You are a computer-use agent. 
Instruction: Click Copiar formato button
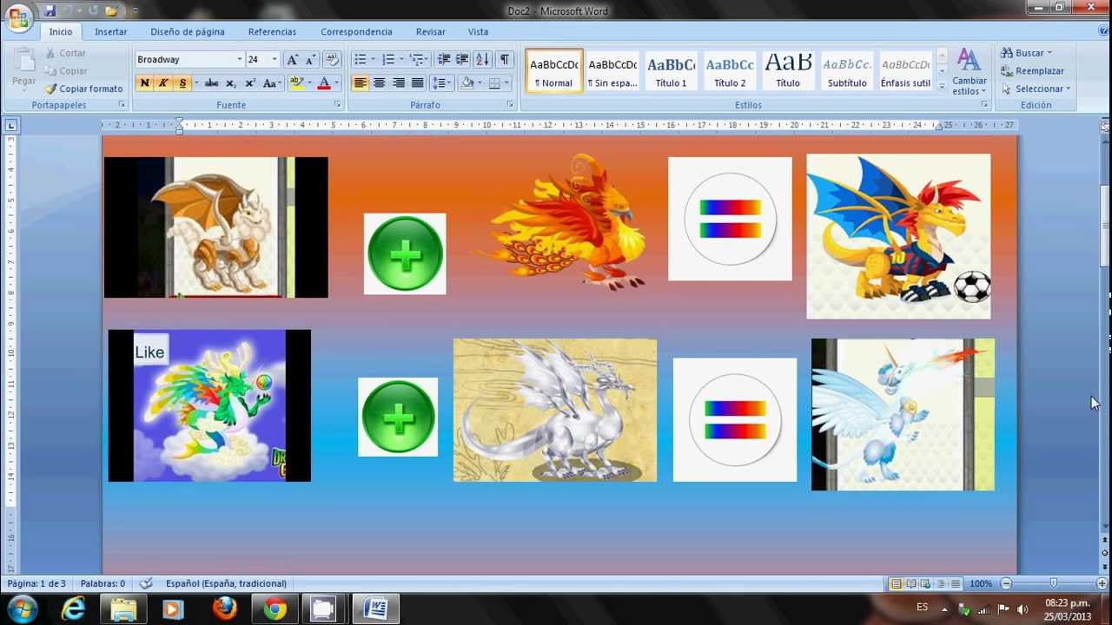pyautogui.click(x=84, y=89)
